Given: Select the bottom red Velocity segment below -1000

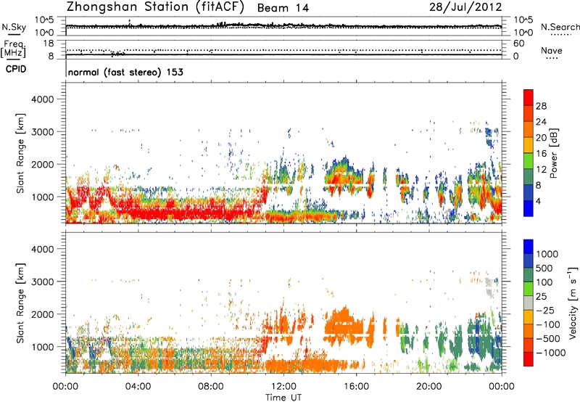Looking at the screenshot, I should click(x=529, y=359).
